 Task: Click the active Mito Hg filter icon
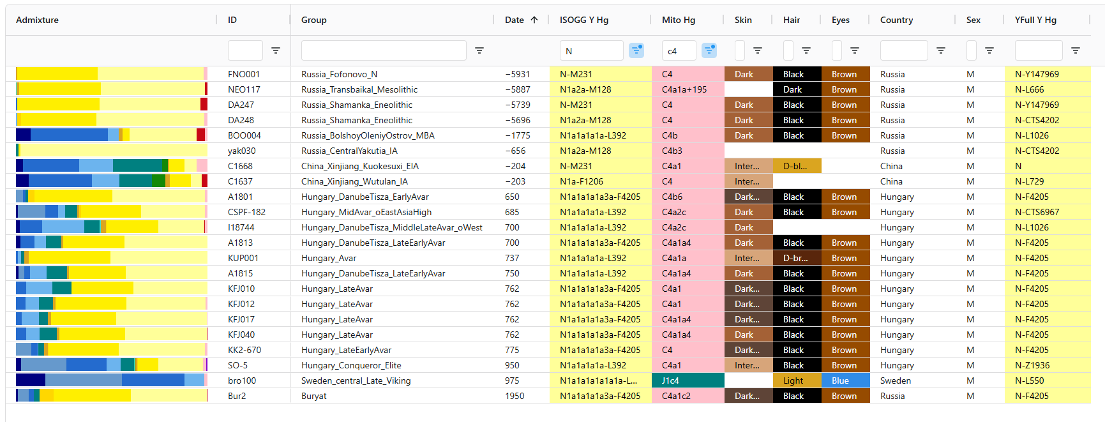pos(709,50)
